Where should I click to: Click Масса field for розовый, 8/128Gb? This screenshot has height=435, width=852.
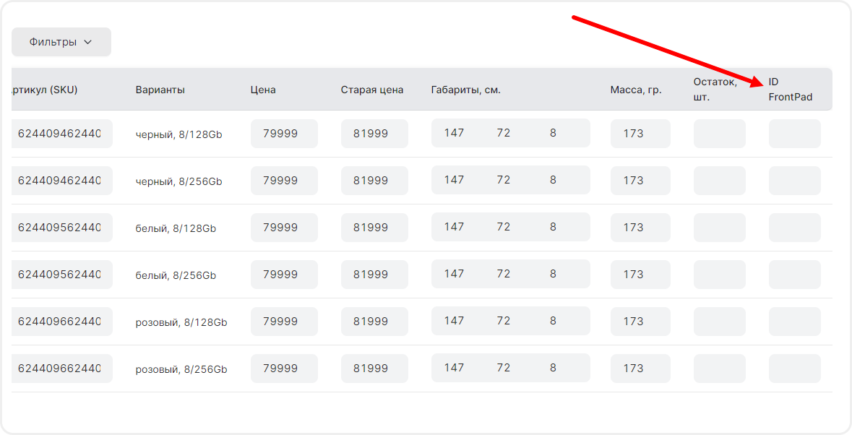[x=640, y=322]
